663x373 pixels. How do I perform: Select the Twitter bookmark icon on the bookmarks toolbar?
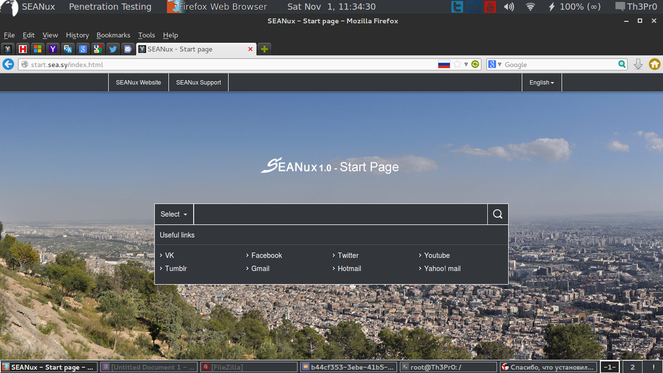pyautogui.click(x=113, y=49)
